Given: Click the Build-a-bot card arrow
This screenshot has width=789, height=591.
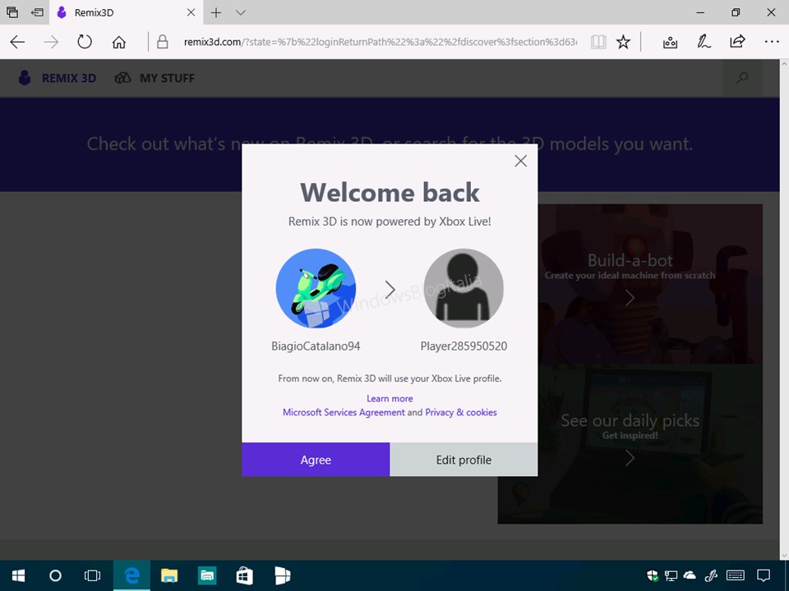Looking at the screenshot, I should pyautogui.click(x=630, y=298).
